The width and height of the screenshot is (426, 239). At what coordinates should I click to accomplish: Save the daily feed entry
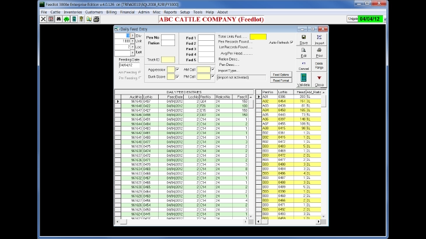303,40
